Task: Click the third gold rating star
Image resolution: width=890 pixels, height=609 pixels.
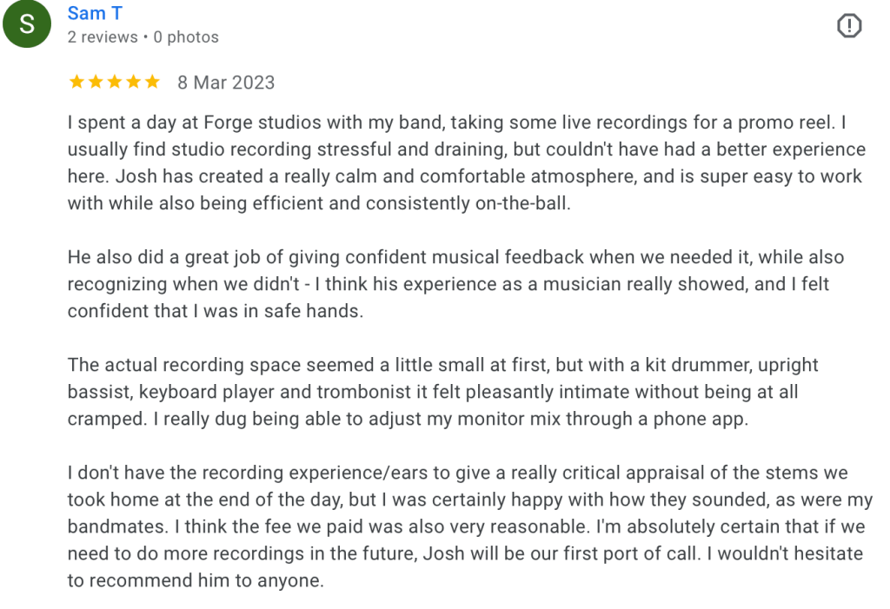Action: [x=115, y=83]
